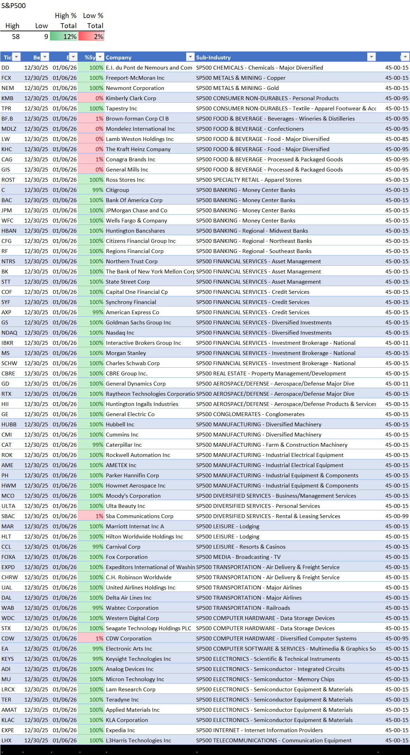Select the Brown-forman Corp Cl B cell

click(x=150, y=118)
